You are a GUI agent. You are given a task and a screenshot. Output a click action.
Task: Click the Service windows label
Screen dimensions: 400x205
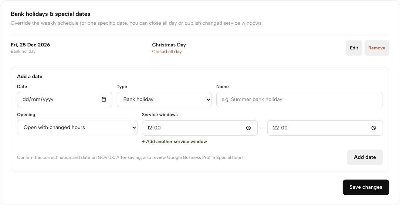160,114
